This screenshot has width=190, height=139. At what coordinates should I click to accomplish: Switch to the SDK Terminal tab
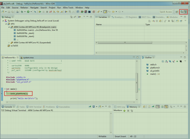pyautogui.click(x=34, y=107)
